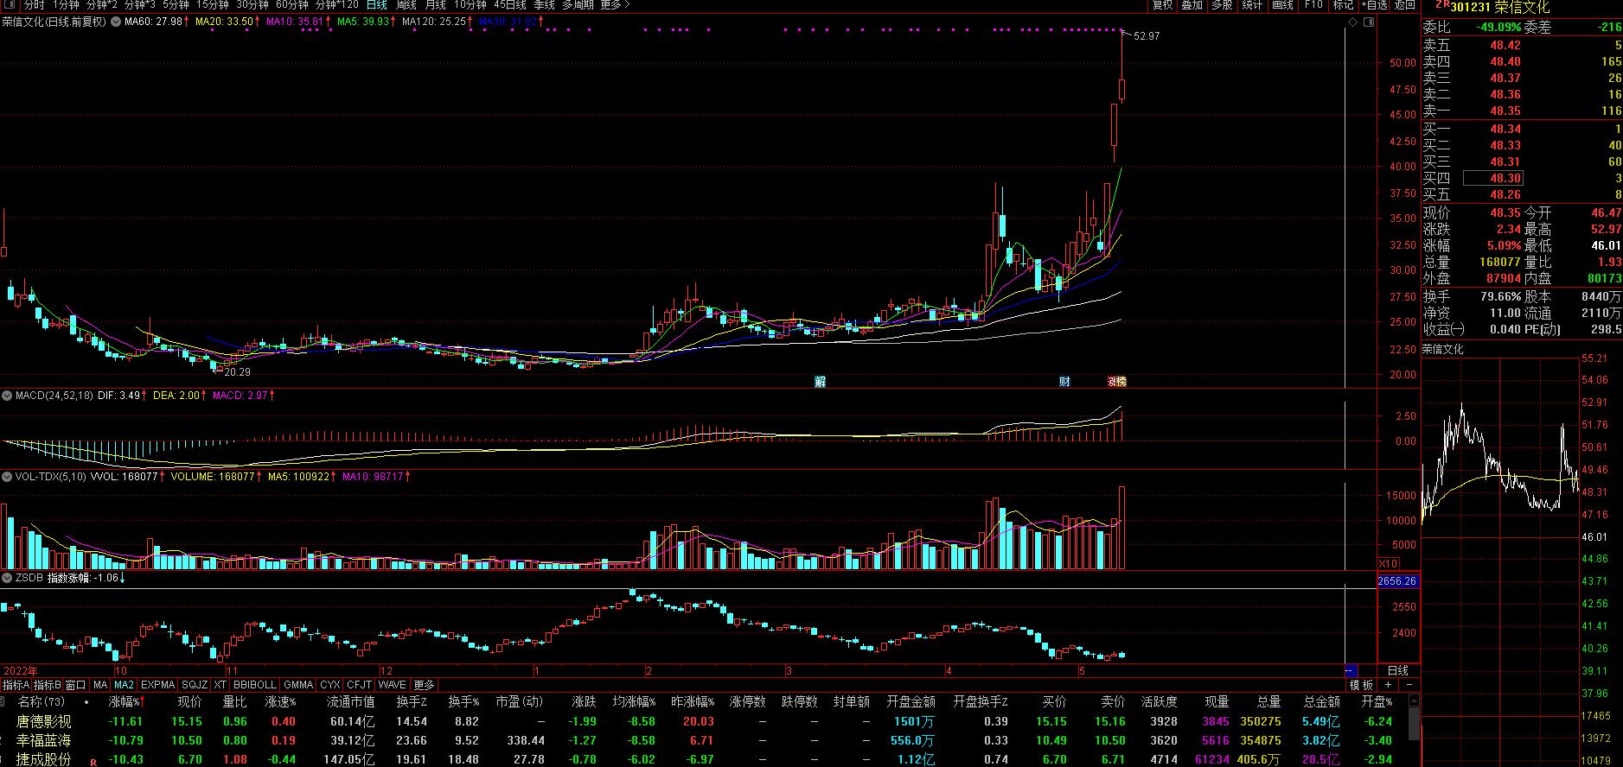Click the ZSDB indicator panel icon
This screenshot has height=767, width=1623.
click(7, 577)
